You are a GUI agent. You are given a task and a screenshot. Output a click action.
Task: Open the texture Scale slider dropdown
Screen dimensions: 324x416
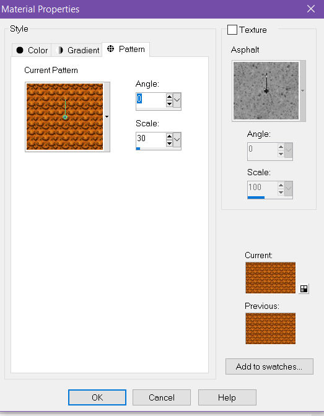click(x=289, y=189)
